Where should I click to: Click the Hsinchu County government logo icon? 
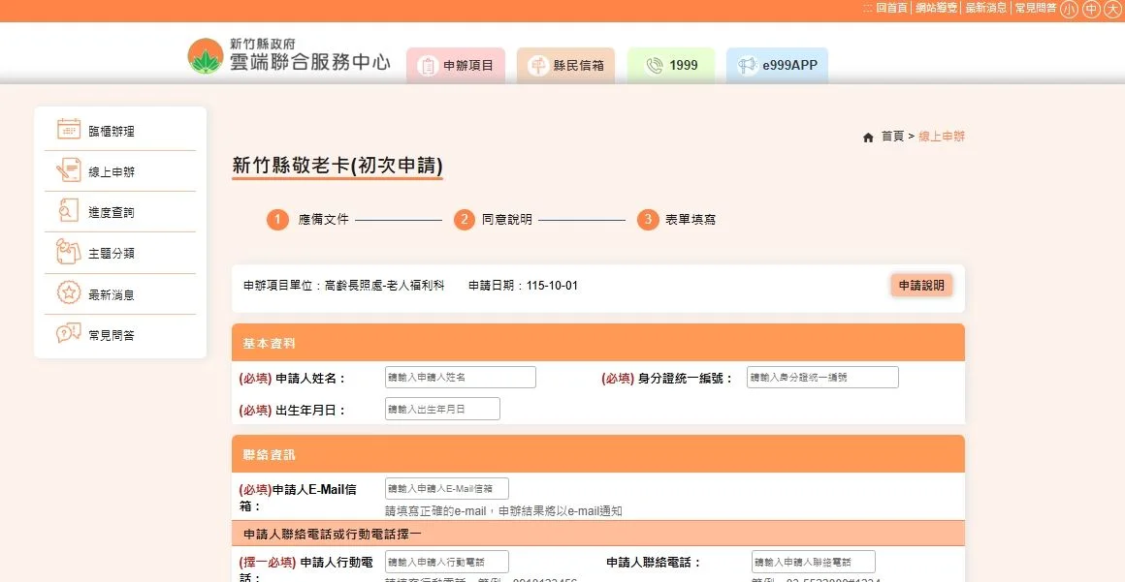[206, 56]
